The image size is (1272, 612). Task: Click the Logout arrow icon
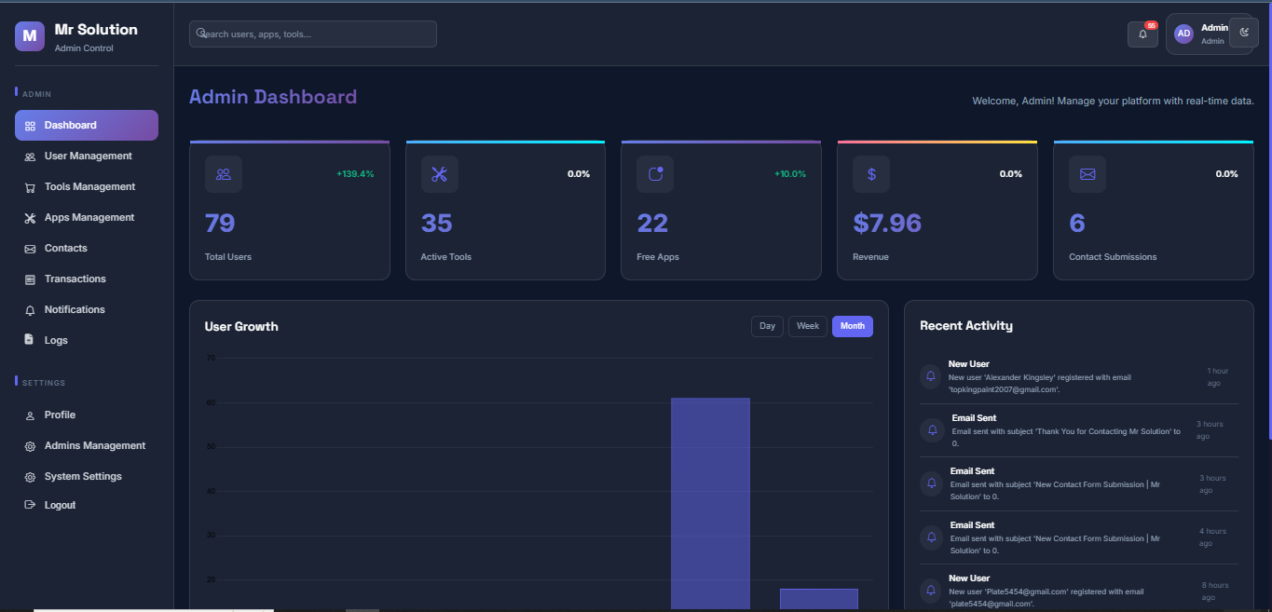tap(30, 505)
